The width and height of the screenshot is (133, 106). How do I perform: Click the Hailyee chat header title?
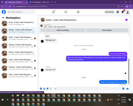coord(61,20)
